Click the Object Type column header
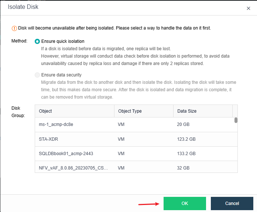257x212 pixels. [130, 111]
